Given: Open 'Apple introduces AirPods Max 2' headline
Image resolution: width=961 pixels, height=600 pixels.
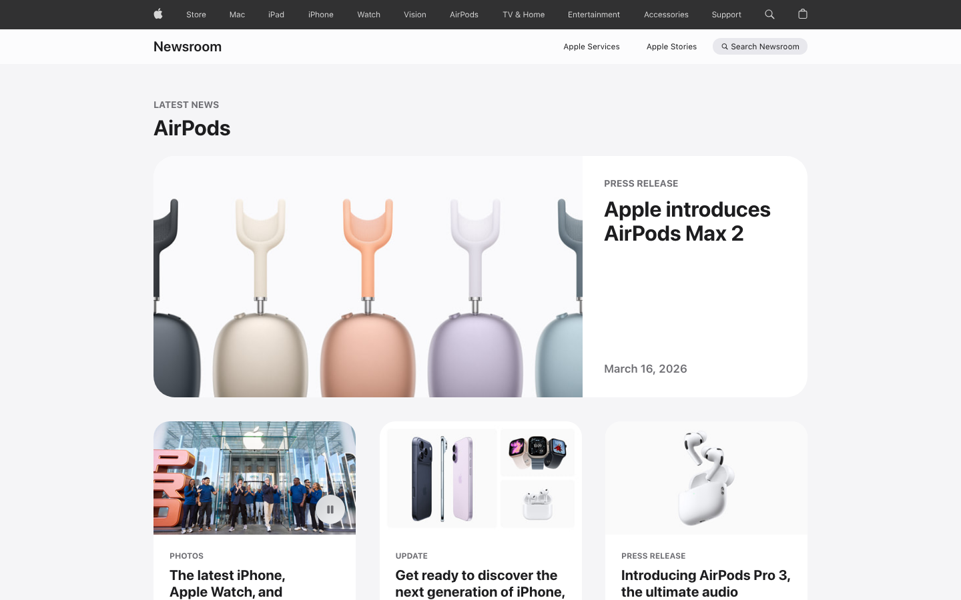Looking at the screenshot, I should [x=687, y=221].
